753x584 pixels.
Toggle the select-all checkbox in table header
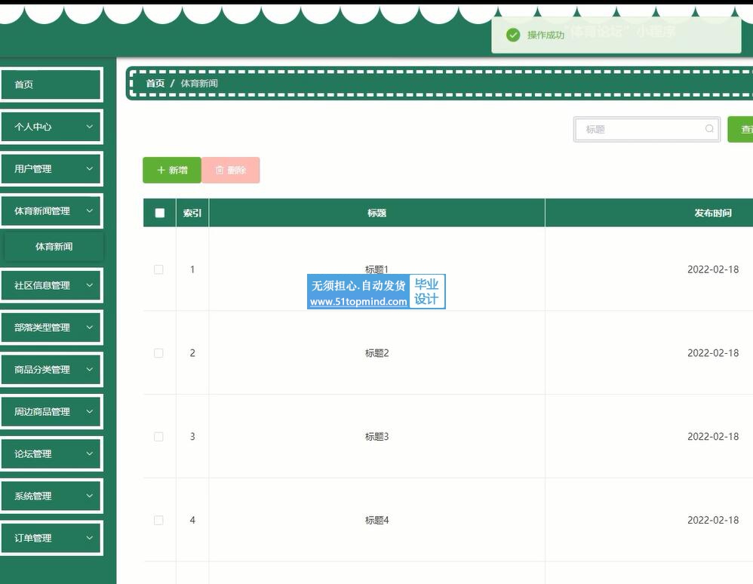pos(159,213)
